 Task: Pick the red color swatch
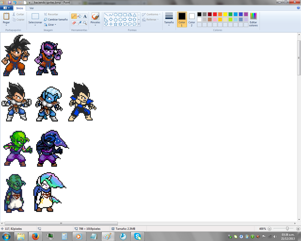[x=215, y=14]
